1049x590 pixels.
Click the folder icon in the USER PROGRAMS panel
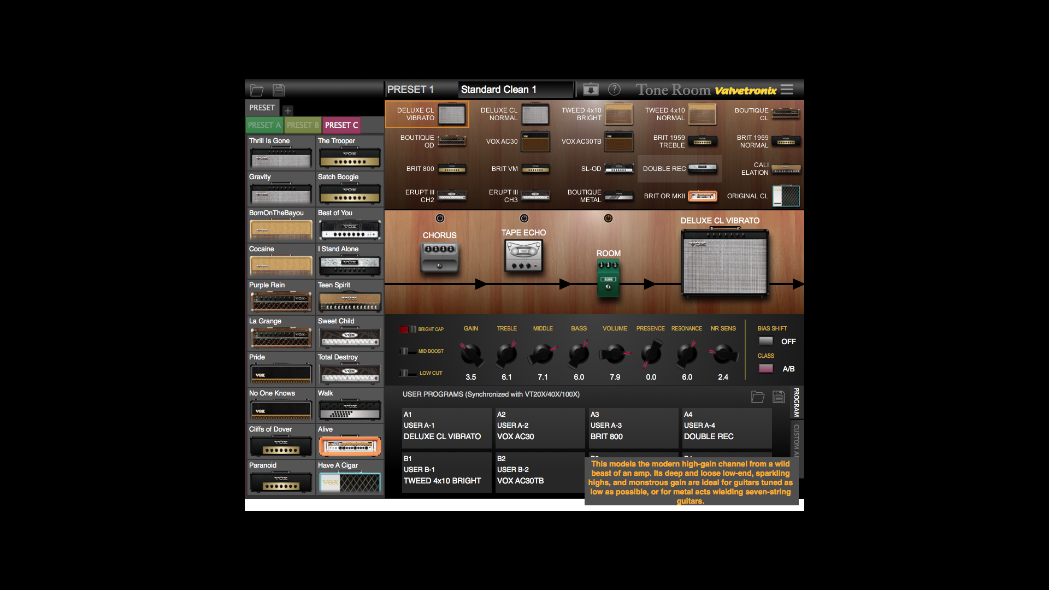758,397
